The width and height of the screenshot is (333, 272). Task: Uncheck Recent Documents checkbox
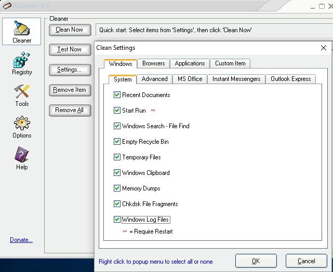click(117, 95)
